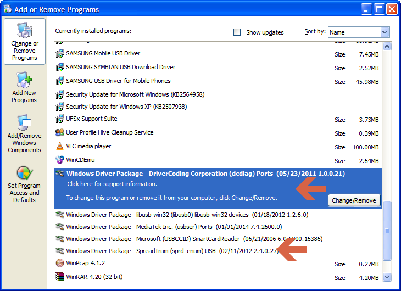The image size is (401, 291).
Task: Select WinCDEmu entry
Action: (218, 160)
